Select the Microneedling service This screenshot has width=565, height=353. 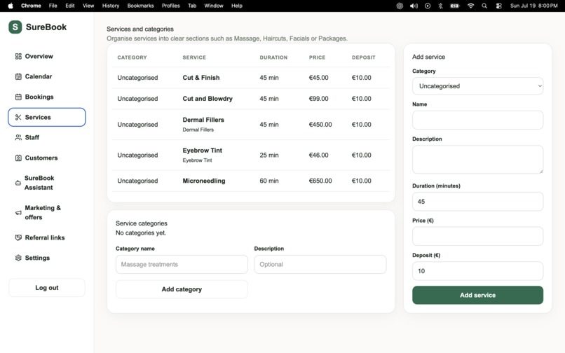pos(204,181)
